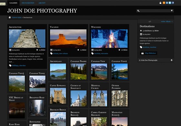Click the search magnifier icon
The height and width of the screenshot is (126, 181).
click(138, 11)
